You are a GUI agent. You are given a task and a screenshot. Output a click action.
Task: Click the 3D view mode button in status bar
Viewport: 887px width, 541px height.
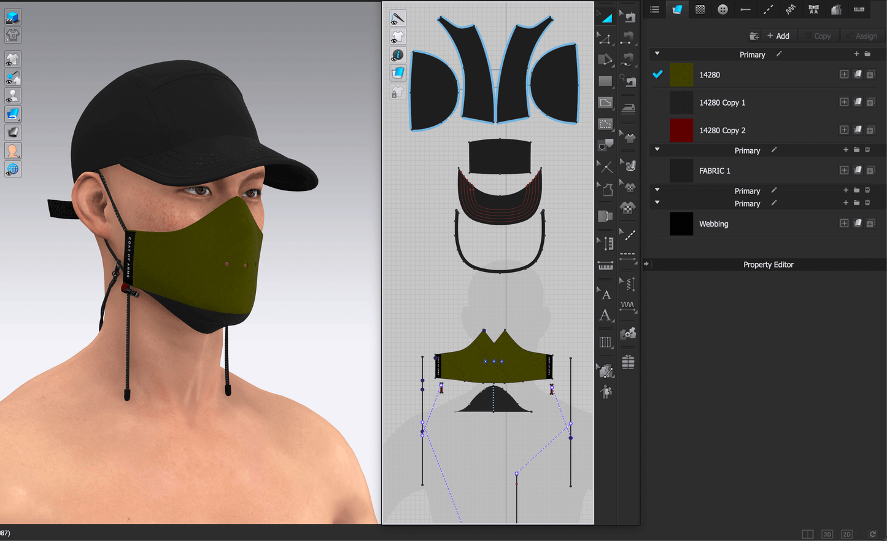827,534
